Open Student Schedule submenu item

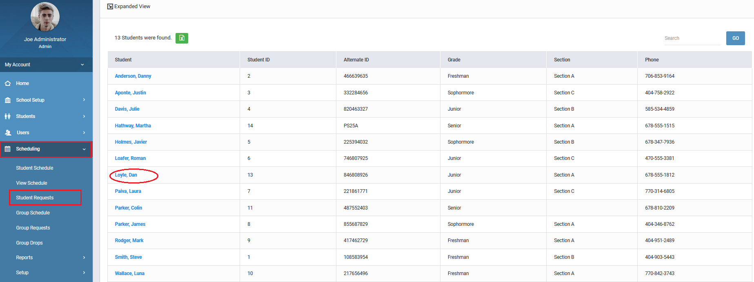tap(35, 168)
